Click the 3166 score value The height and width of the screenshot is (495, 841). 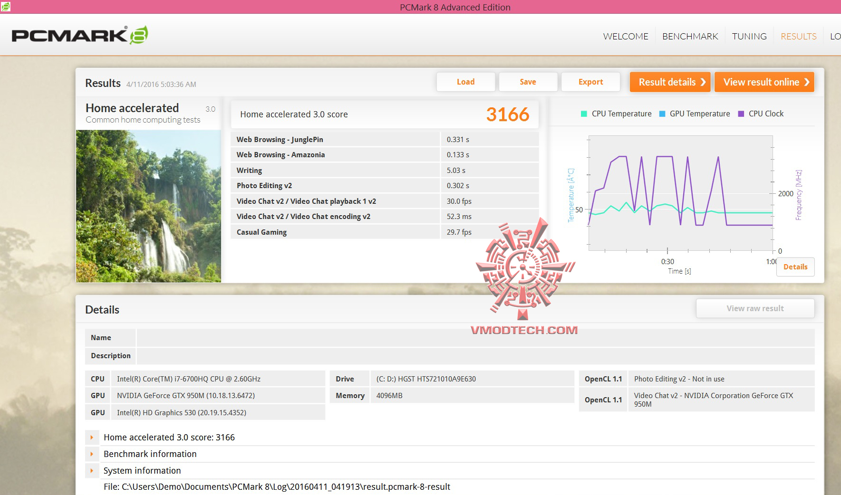pos(508,114)
